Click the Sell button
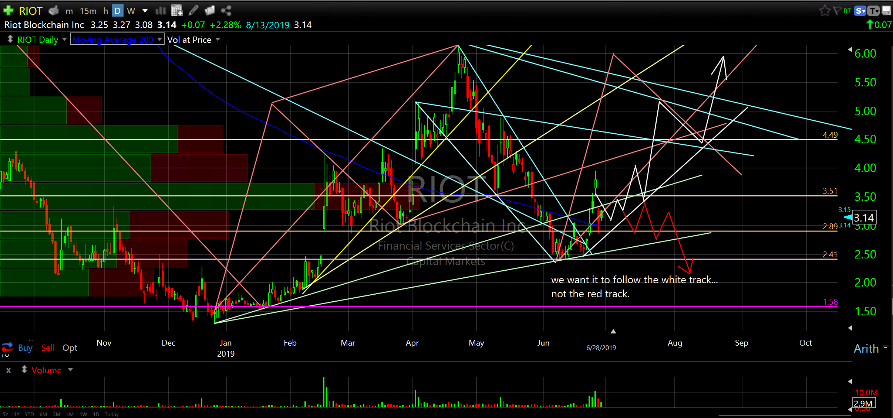893x418 pixels. [48, 347]
